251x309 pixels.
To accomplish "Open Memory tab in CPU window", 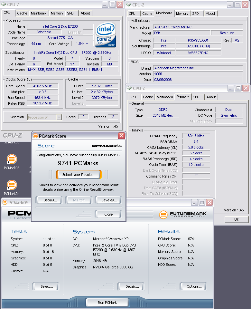I will pos(57,13).
